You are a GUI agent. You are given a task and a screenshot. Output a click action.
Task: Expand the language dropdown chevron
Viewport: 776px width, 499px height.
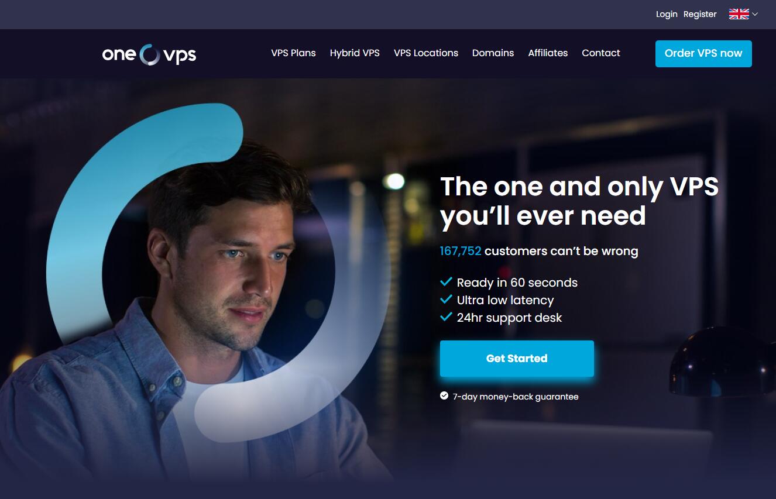[x=755, y=14]
